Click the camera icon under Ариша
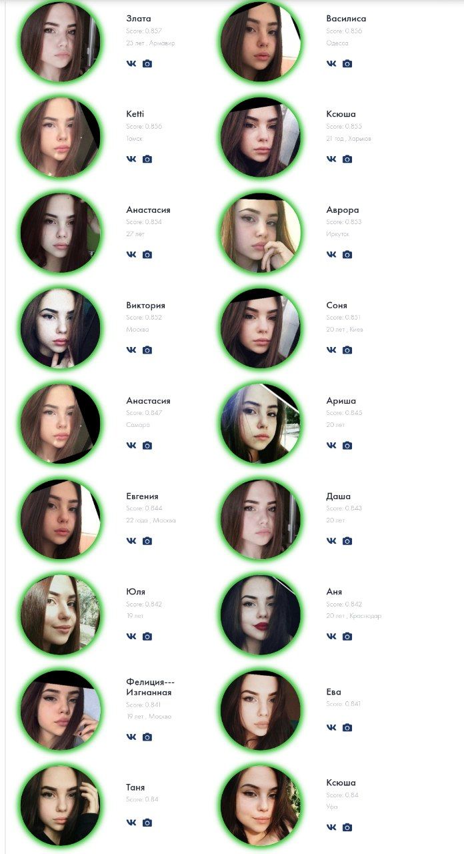Screen dimensions: 464x854 point(347,446)
